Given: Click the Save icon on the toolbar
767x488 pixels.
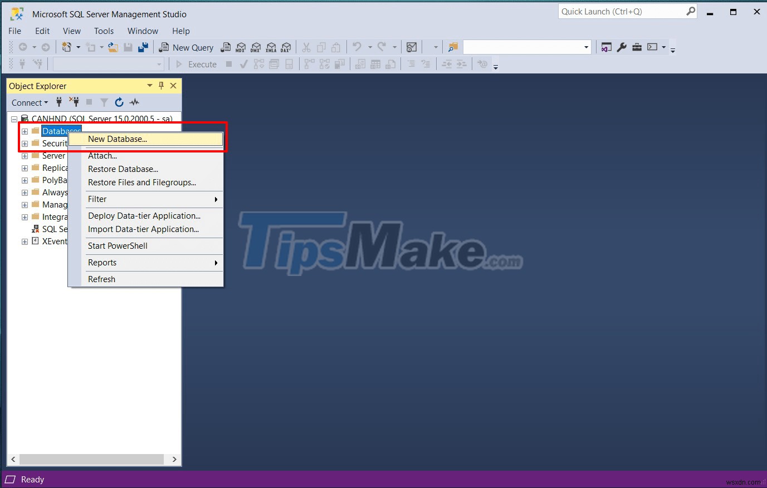Looking at the screenshot, I should tap(129, 47).
